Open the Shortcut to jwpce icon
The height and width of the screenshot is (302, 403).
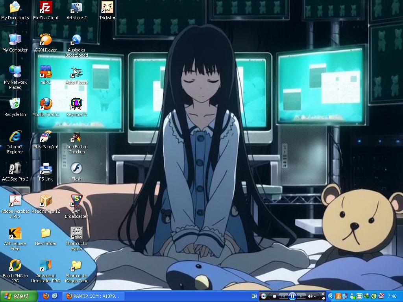click(x=77, y=239)
